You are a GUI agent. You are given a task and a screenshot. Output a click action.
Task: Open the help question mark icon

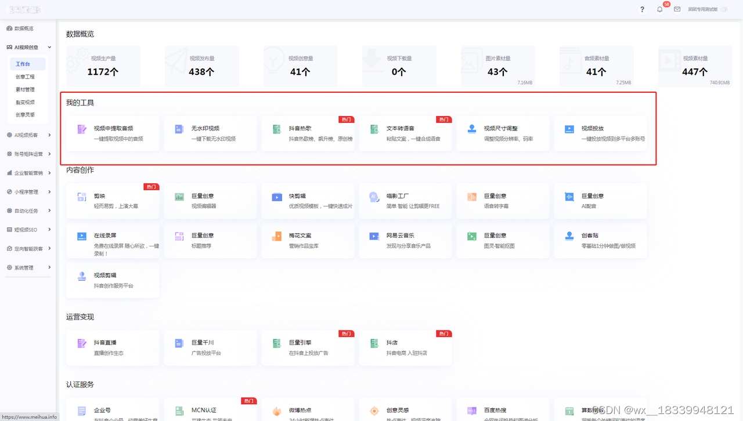tap(642, 9)
